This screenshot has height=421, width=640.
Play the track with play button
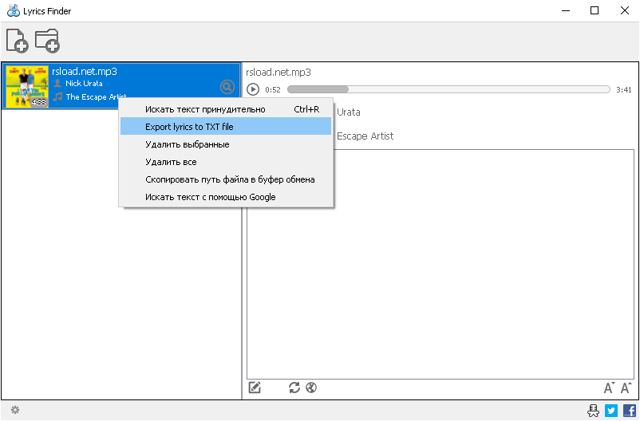pyautogui.click(x=253, y=89)
